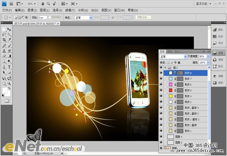227x156 pixels.
Task: Select the Ellipse shape tool
Action: pos(9,73)
